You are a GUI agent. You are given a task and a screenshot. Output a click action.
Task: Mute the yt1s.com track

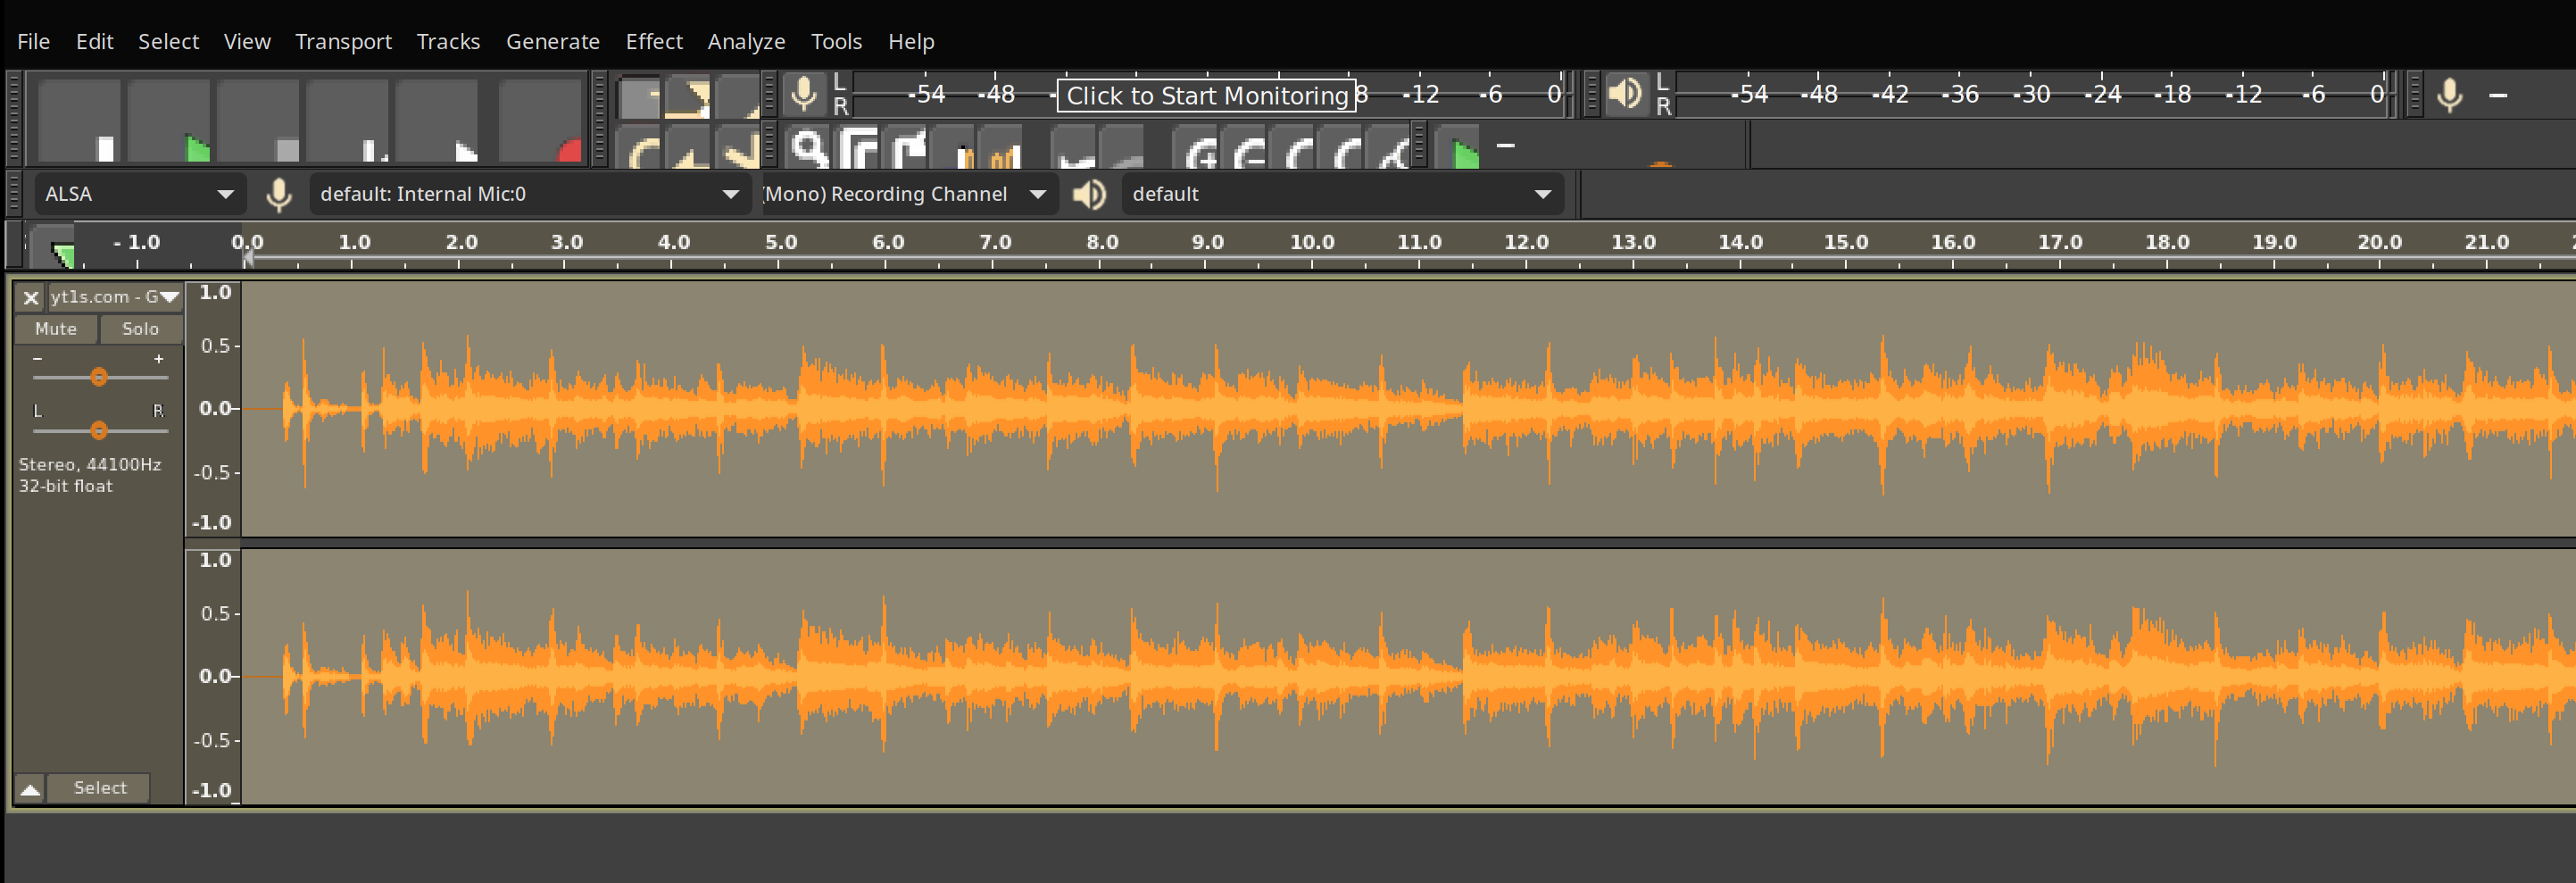click(55, 329)
